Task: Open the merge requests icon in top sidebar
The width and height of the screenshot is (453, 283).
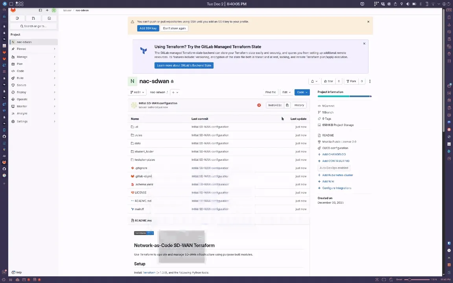Action: click(33, 18)
